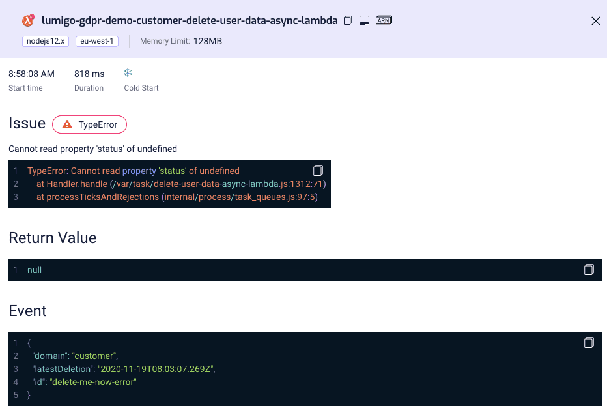Copy the function name using the copy icon
607x419 pixels.
coord(348,20)
